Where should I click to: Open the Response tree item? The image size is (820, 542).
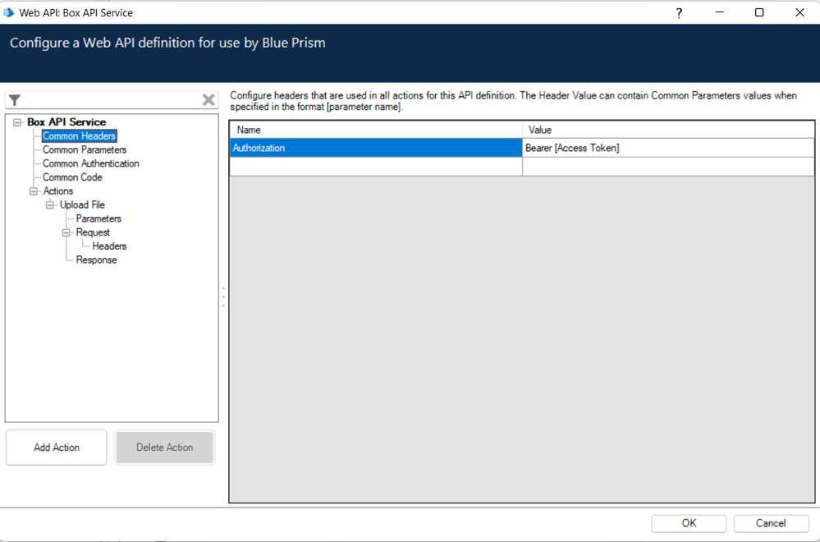tap(96, 260)
